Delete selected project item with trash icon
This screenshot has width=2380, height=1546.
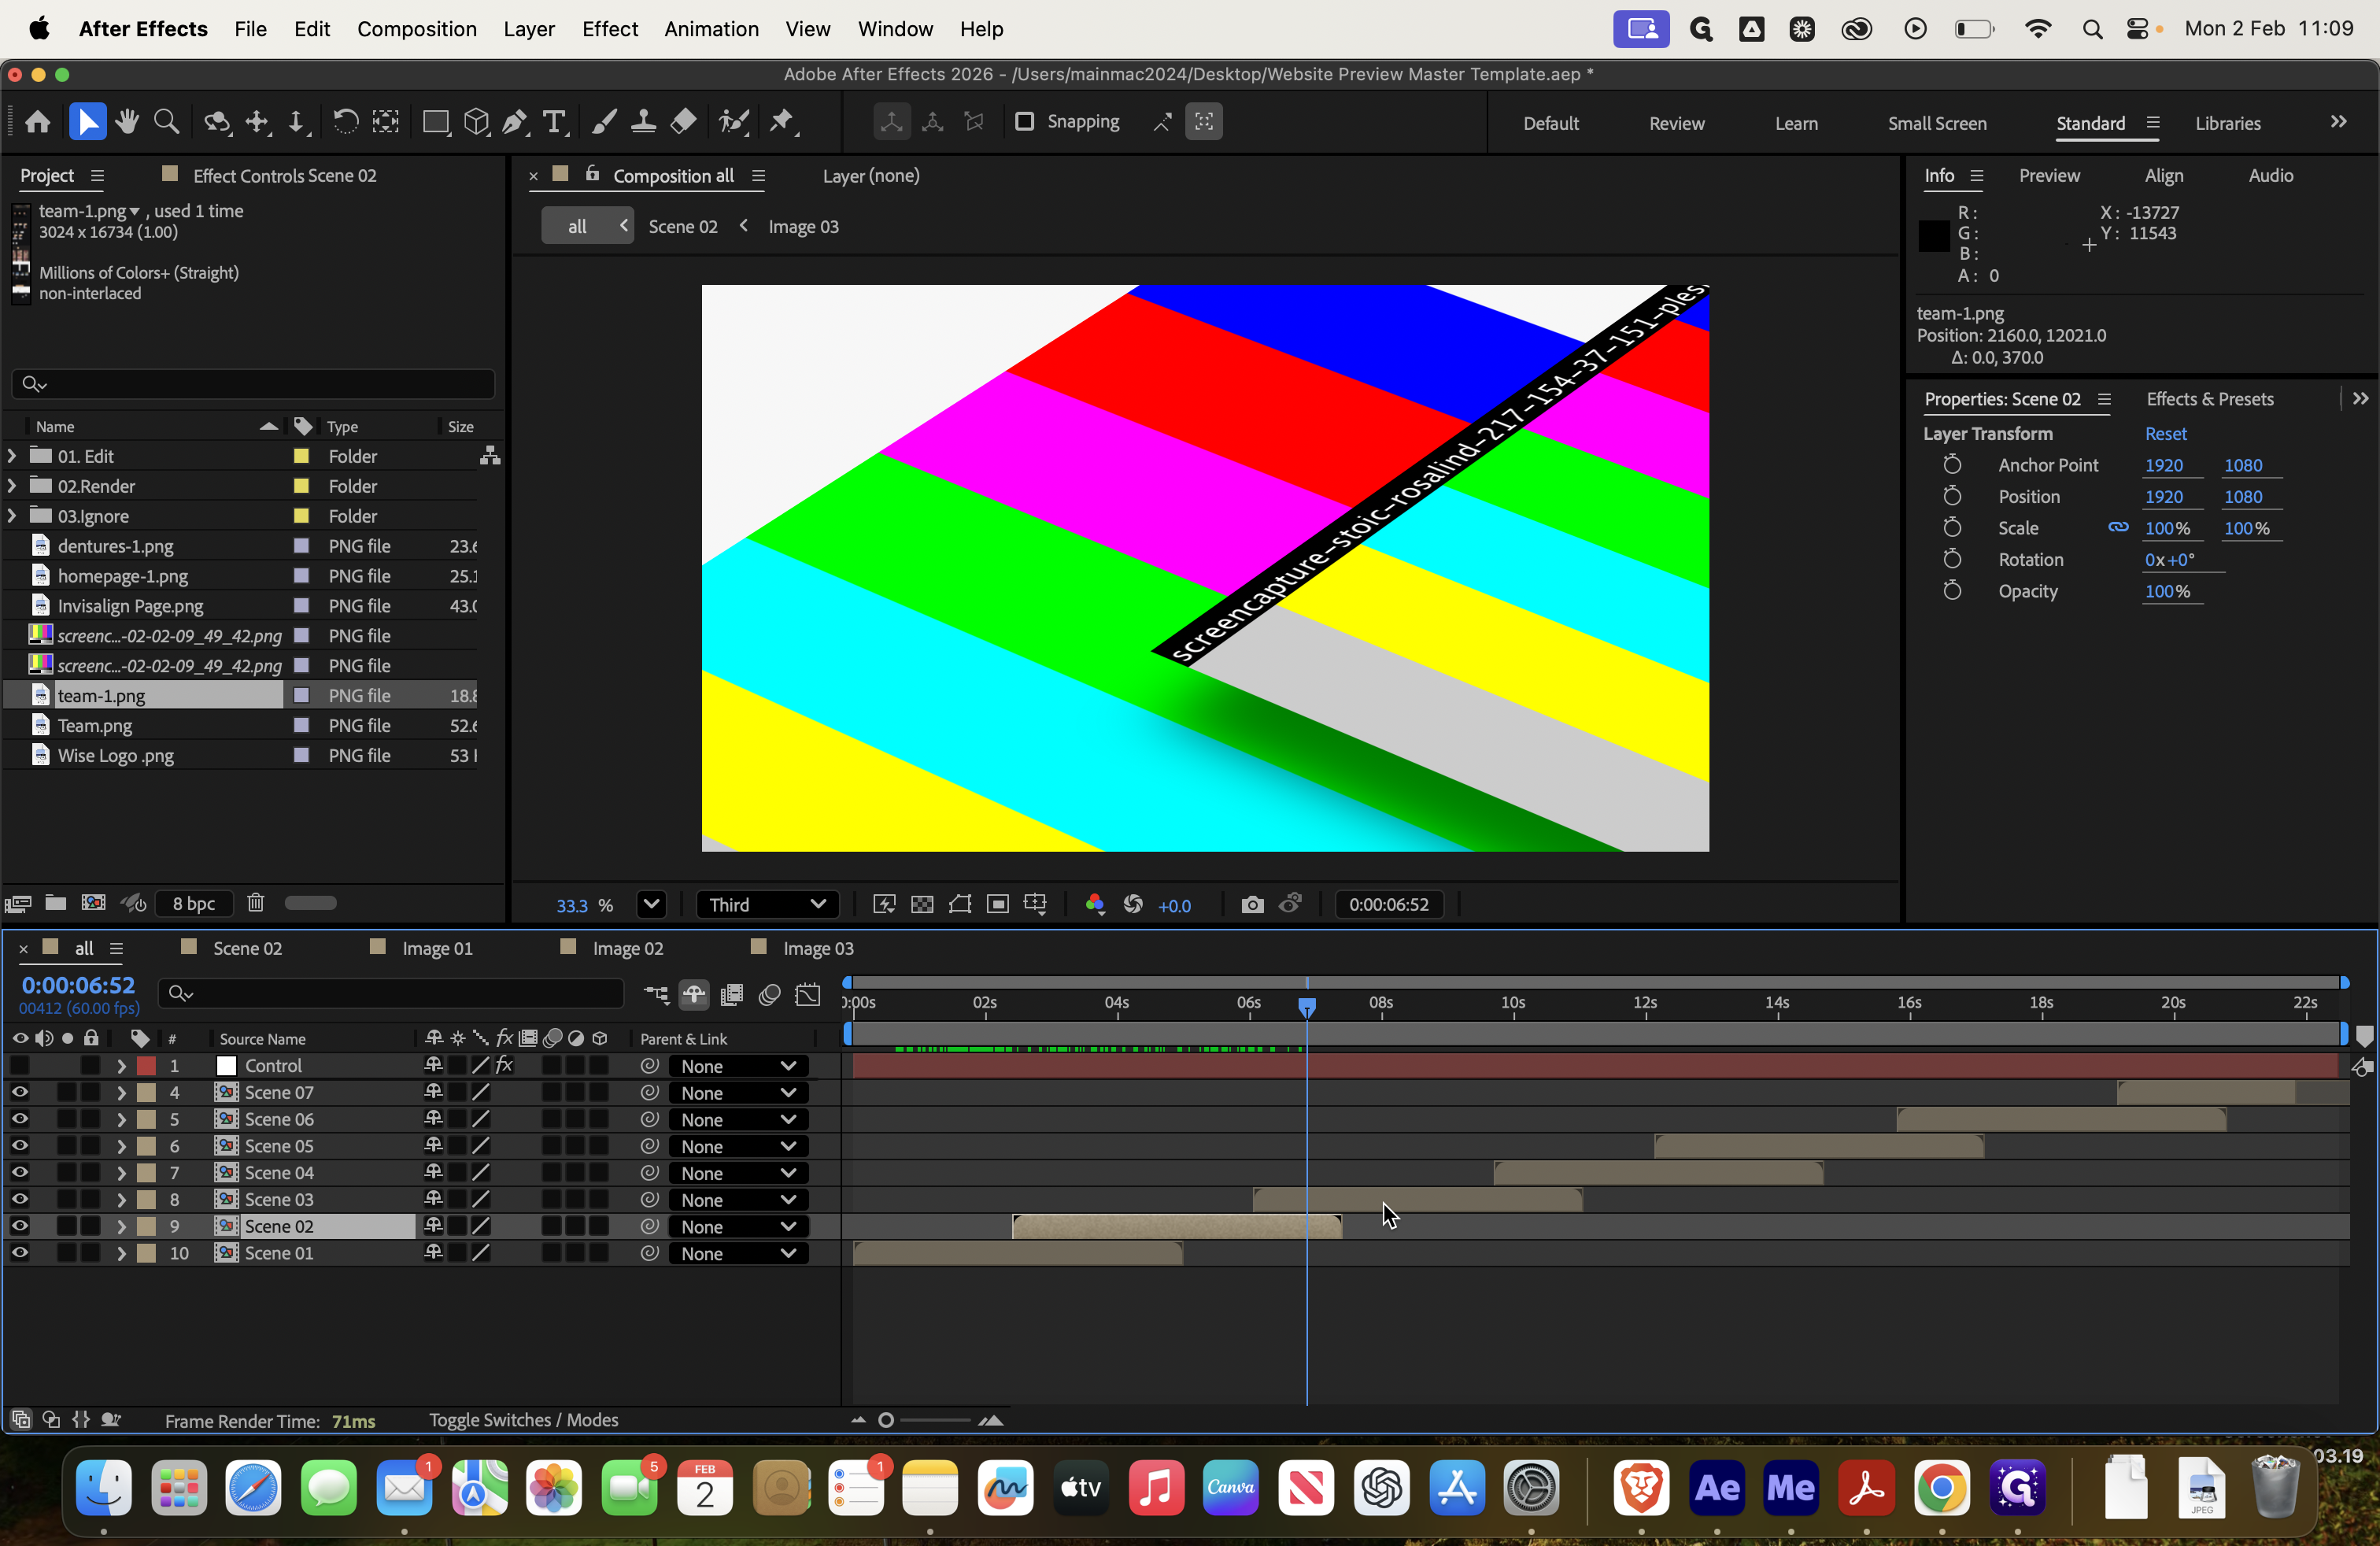coord(256,903)
